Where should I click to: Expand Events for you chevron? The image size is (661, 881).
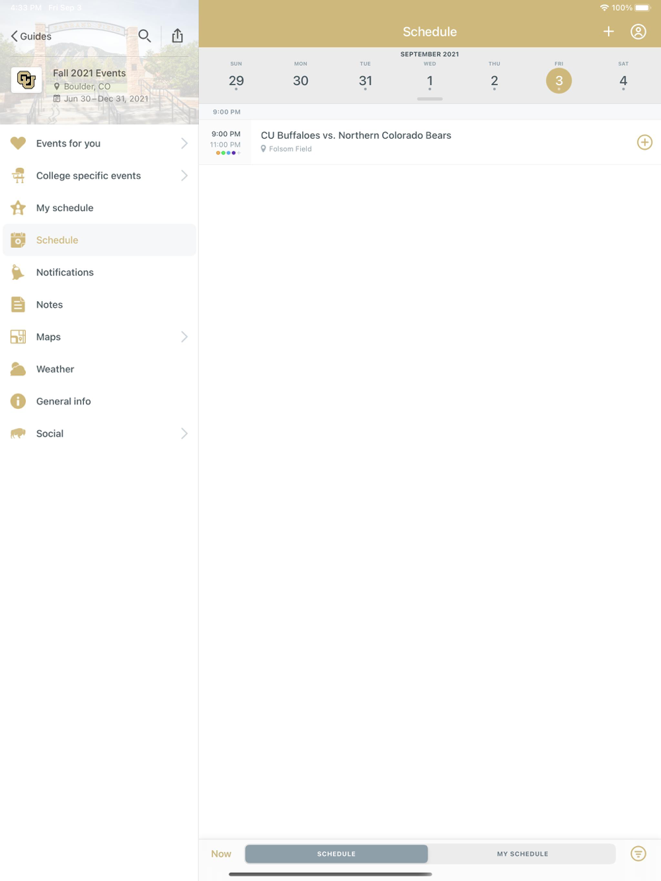(184, 143)
